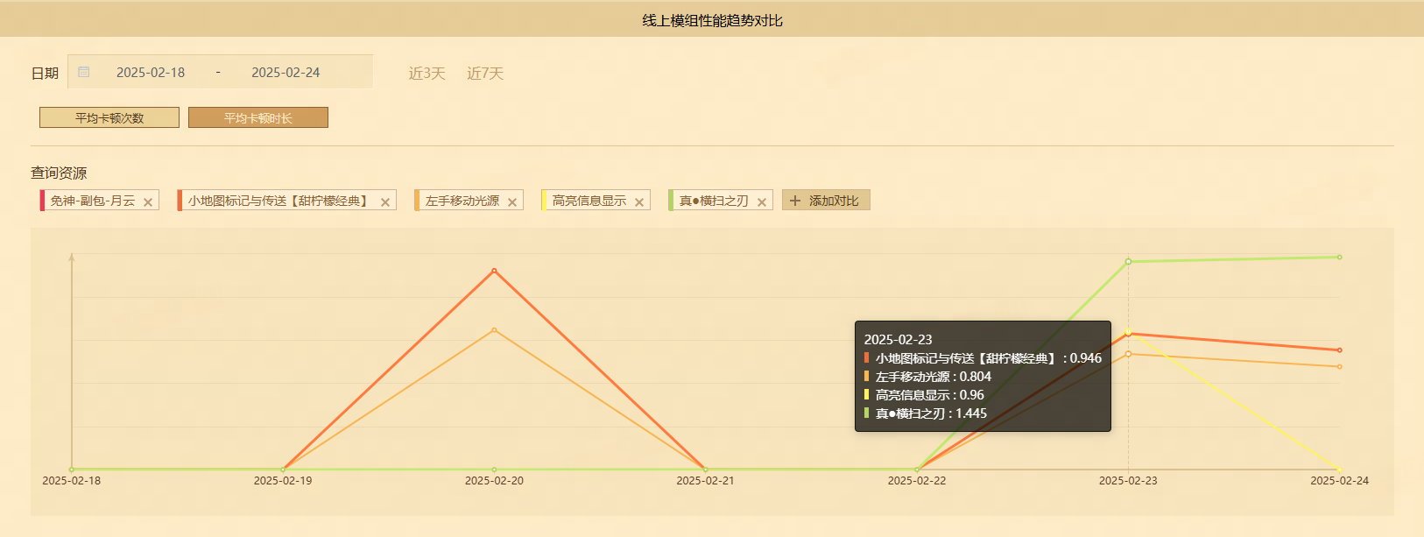The height and width of the screenshot is (537, 1424).
Task: Switch to 平均卡顿时长 metric
Action: coord(258,117)
